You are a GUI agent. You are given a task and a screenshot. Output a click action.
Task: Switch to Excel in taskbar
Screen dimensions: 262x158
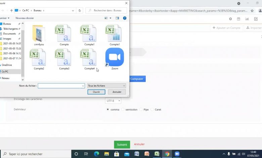pos(157,154)
